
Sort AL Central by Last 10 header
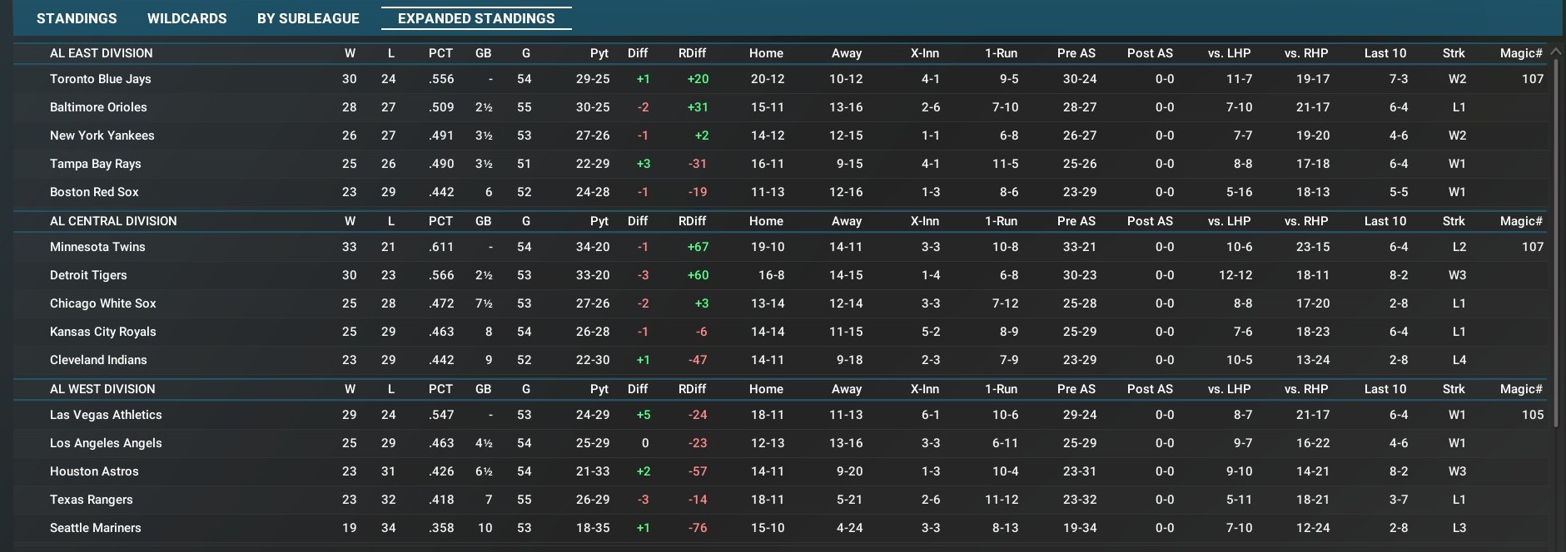click(1385, 221)
